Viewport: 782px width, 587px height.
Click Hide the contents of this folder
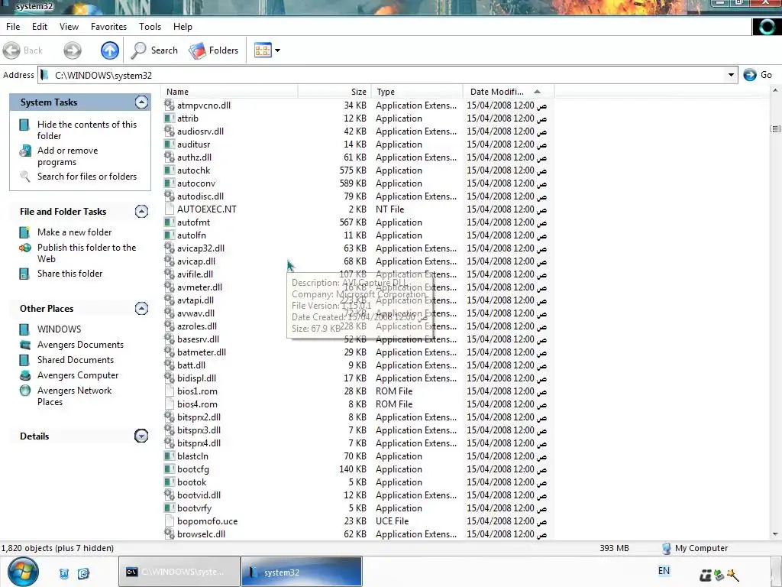tap(87, 130)
